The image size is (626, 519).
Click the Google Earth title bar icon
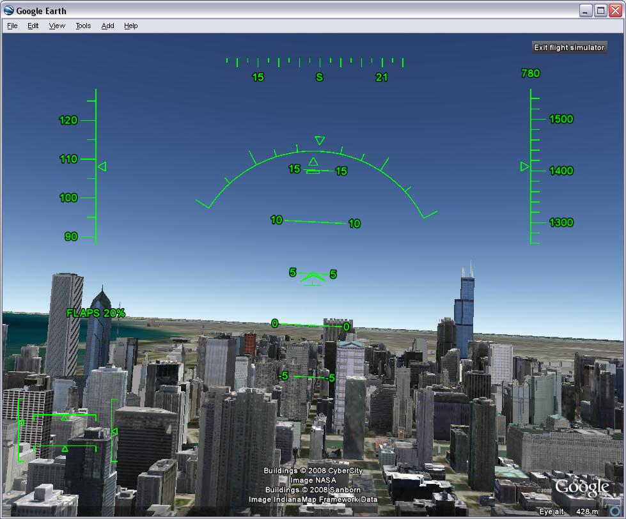click(9, 10)
